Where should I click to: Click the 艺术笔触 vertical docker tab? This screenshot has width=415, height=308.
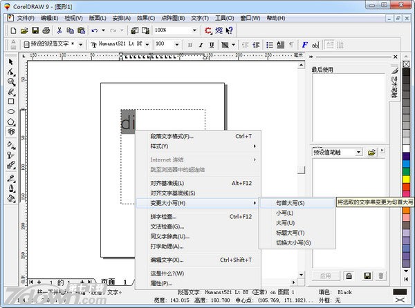[394, 86]
